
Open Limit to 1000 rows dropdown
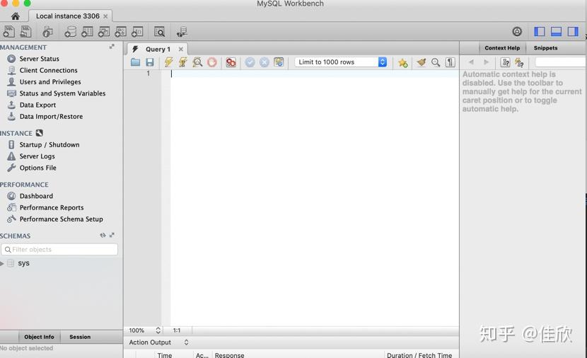[341, 62]
